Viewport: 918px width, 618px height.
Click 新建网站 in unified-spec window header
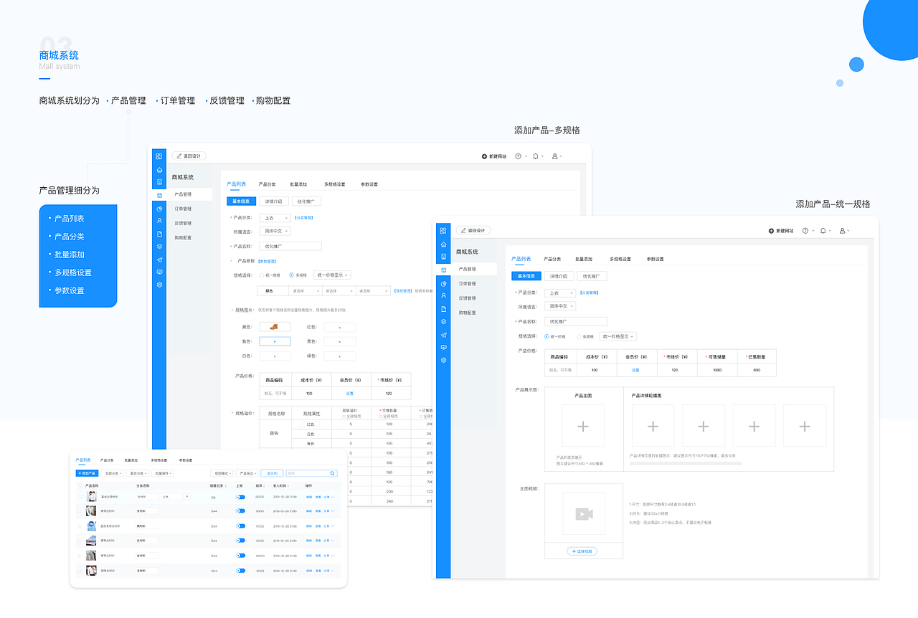(x=781, y=231)
